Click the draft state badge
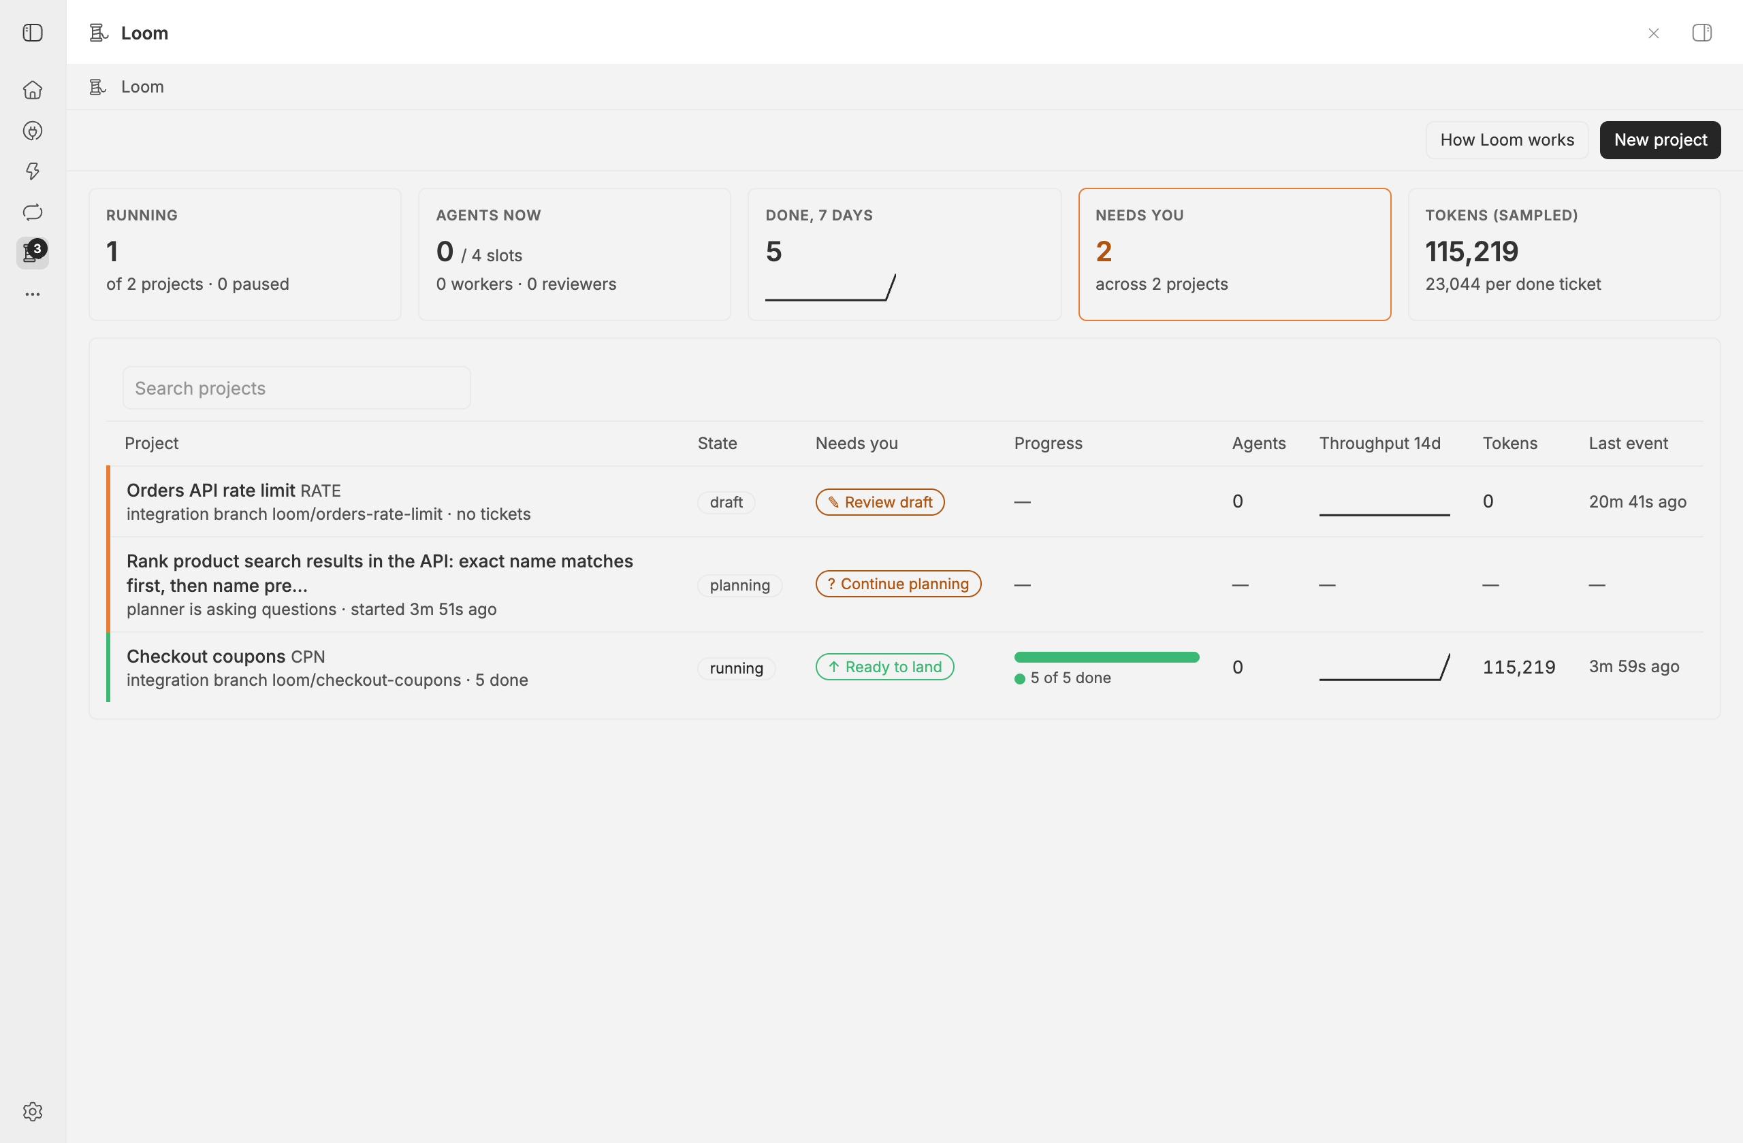The width and height of the screenshot is (1743, 1143). pos(726,502)
